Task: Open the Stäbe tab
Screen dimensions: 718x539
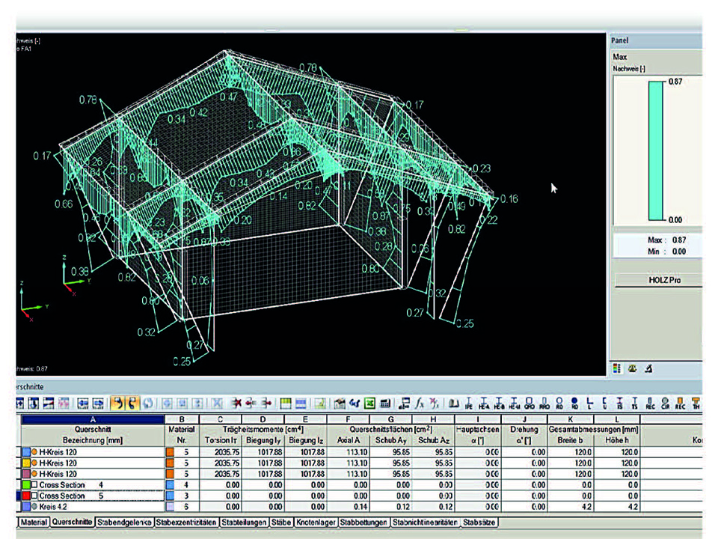Action: point(281,522)
